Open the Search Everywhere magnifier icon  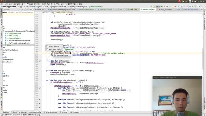coord(202,6)
